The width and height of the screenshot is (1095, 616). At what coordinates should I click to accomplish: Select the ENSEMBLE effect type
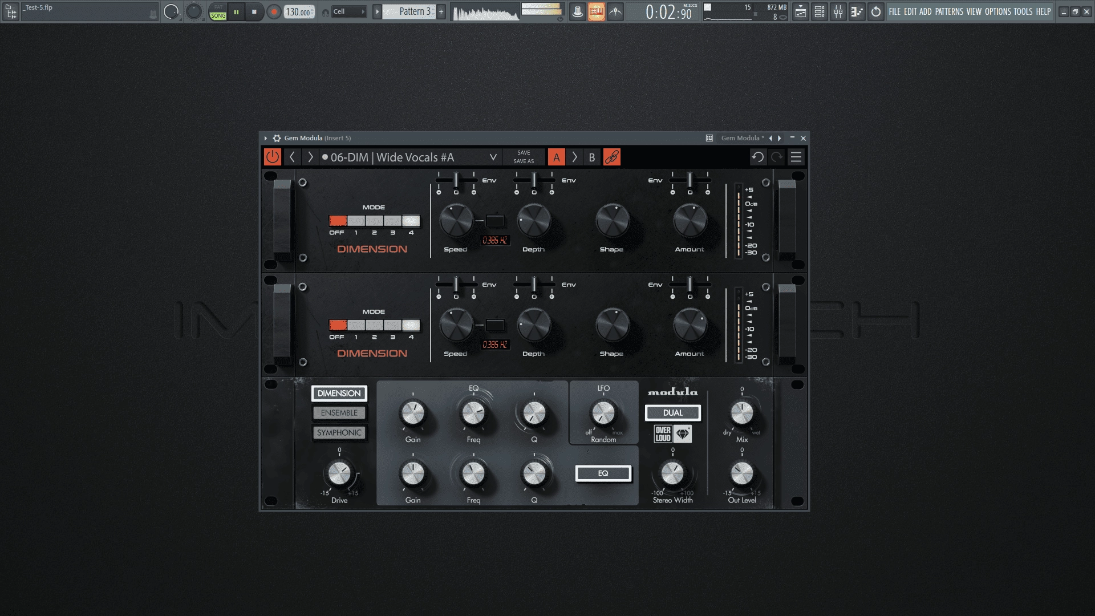(339, 413)
